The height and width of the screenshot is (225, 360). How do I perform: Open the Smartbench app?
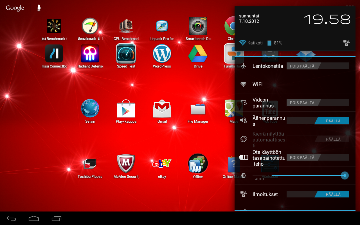(x=198, y=29)
